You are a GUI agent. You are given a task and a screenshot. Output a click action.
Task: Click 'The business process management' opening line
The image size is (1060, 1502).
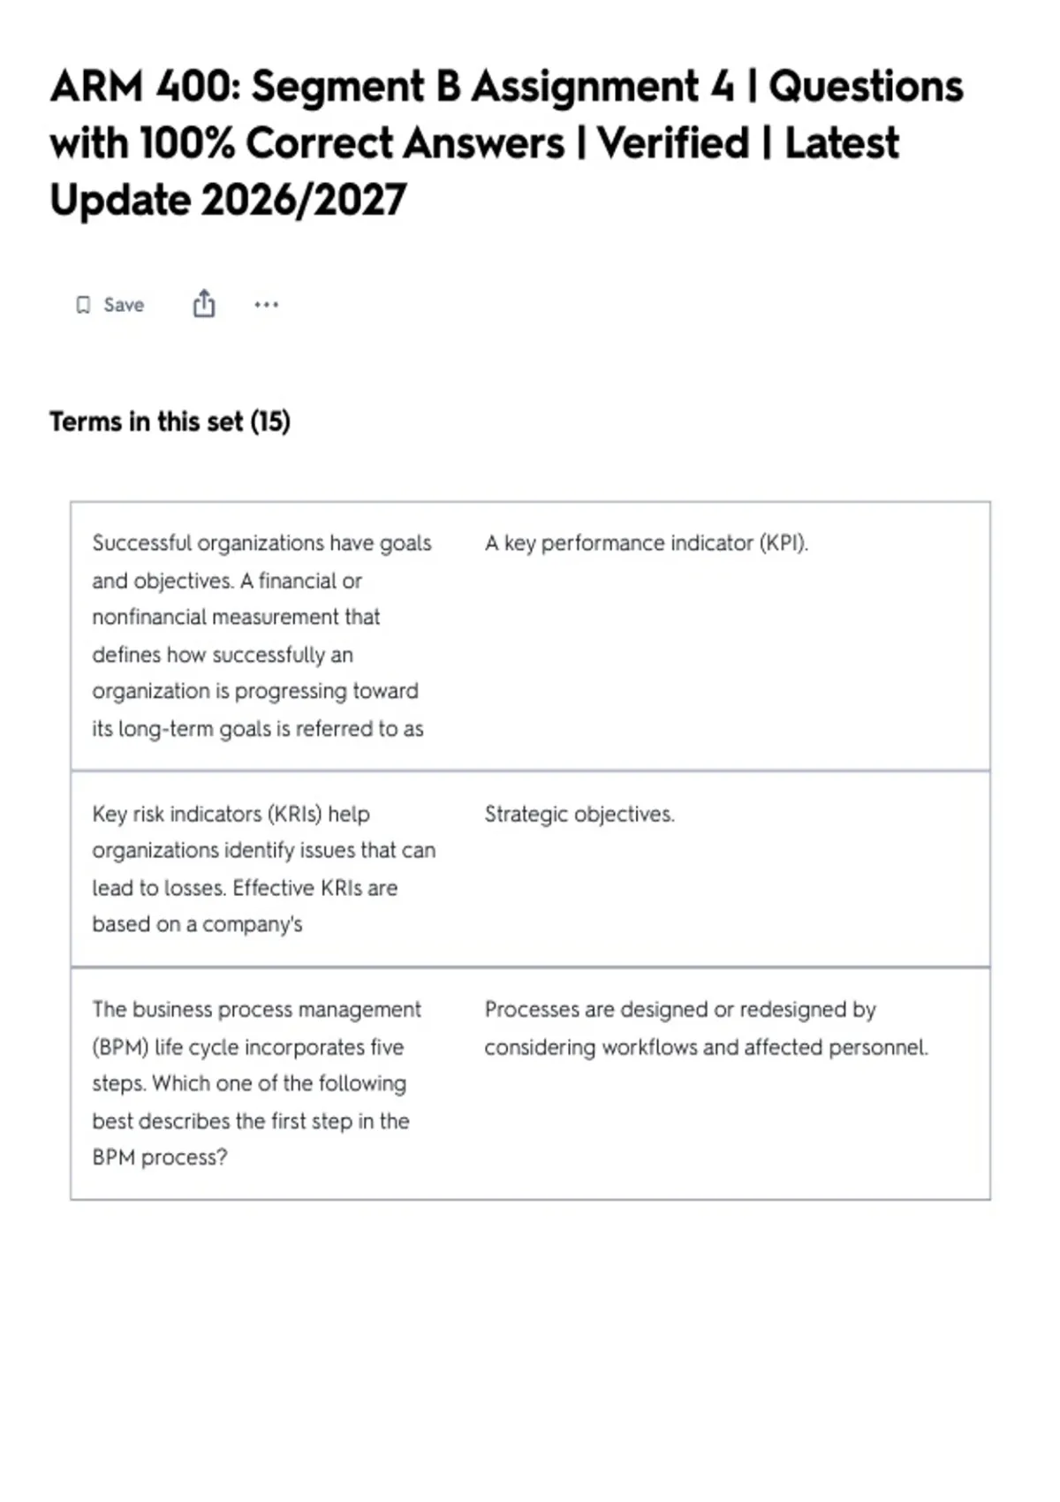(257, 1009)
